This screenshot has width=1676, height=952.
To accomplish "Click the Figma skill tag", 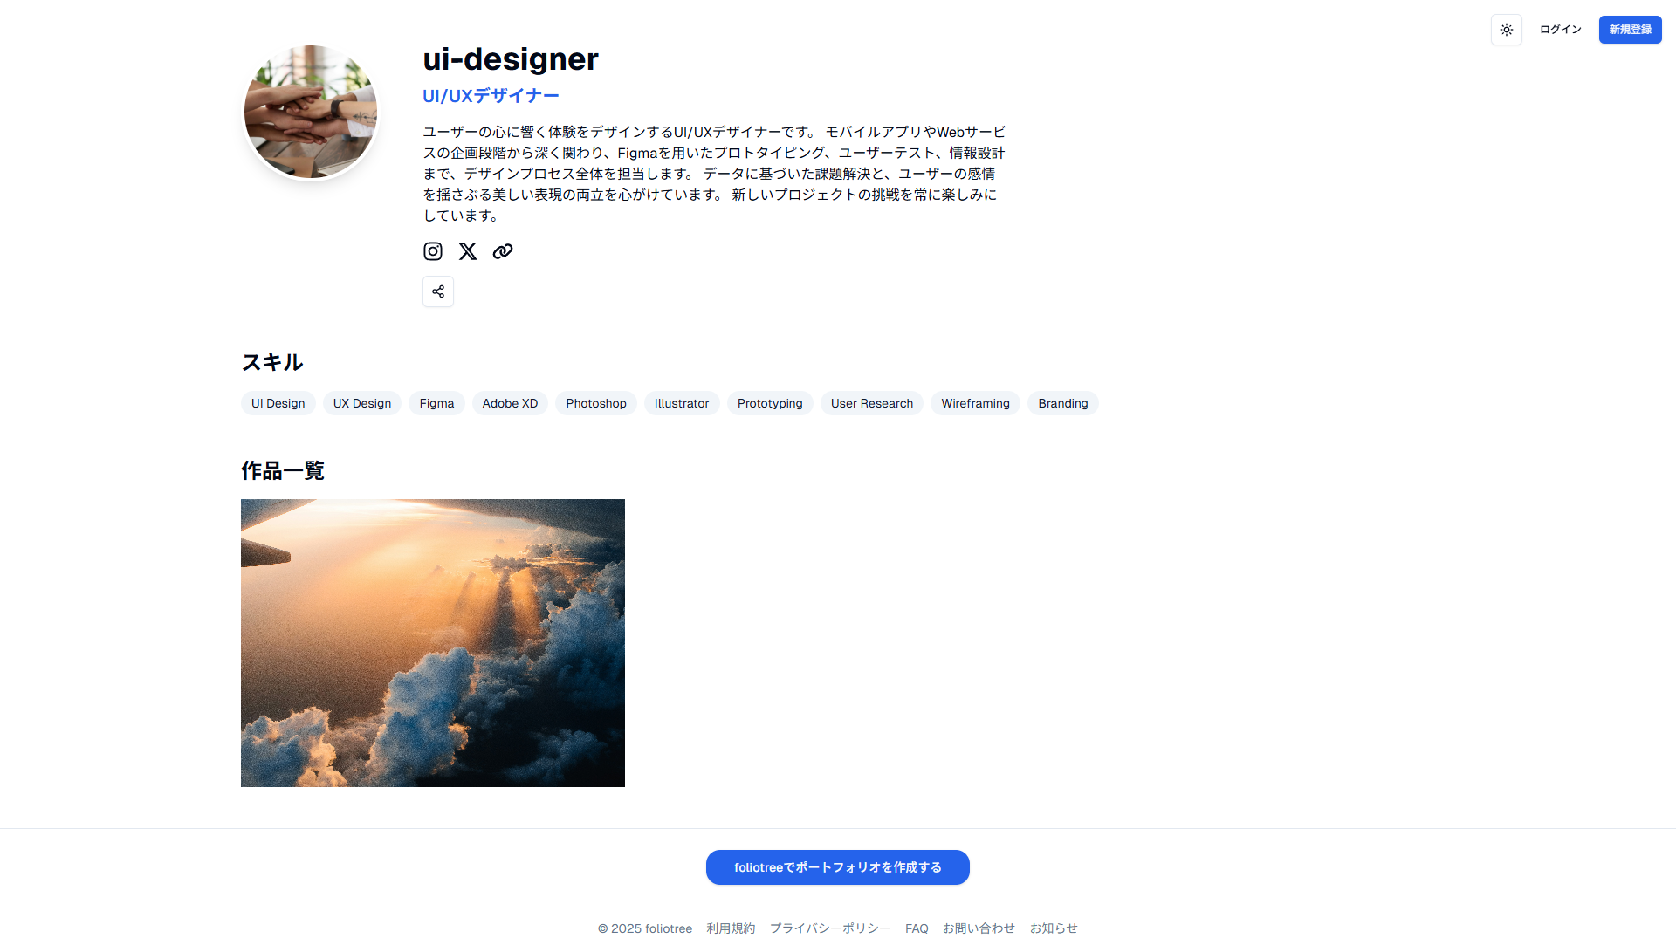I will coord(436,403).
